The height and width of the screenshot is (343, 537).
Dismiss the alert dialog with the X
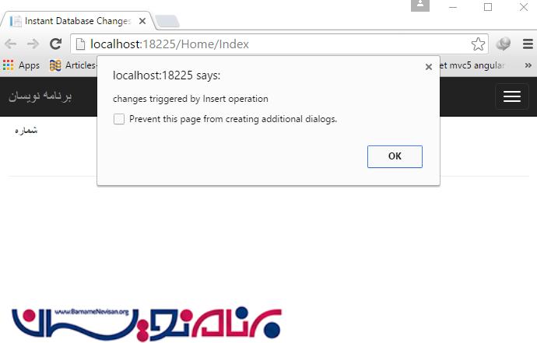tap(429, 67)
